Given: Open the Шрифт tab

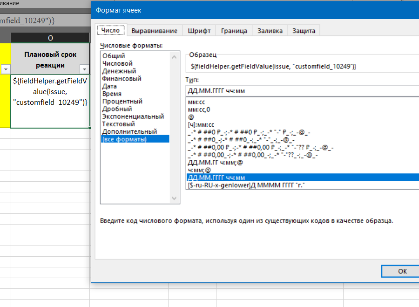Looking at the screenshot, I should pos(199,31).
